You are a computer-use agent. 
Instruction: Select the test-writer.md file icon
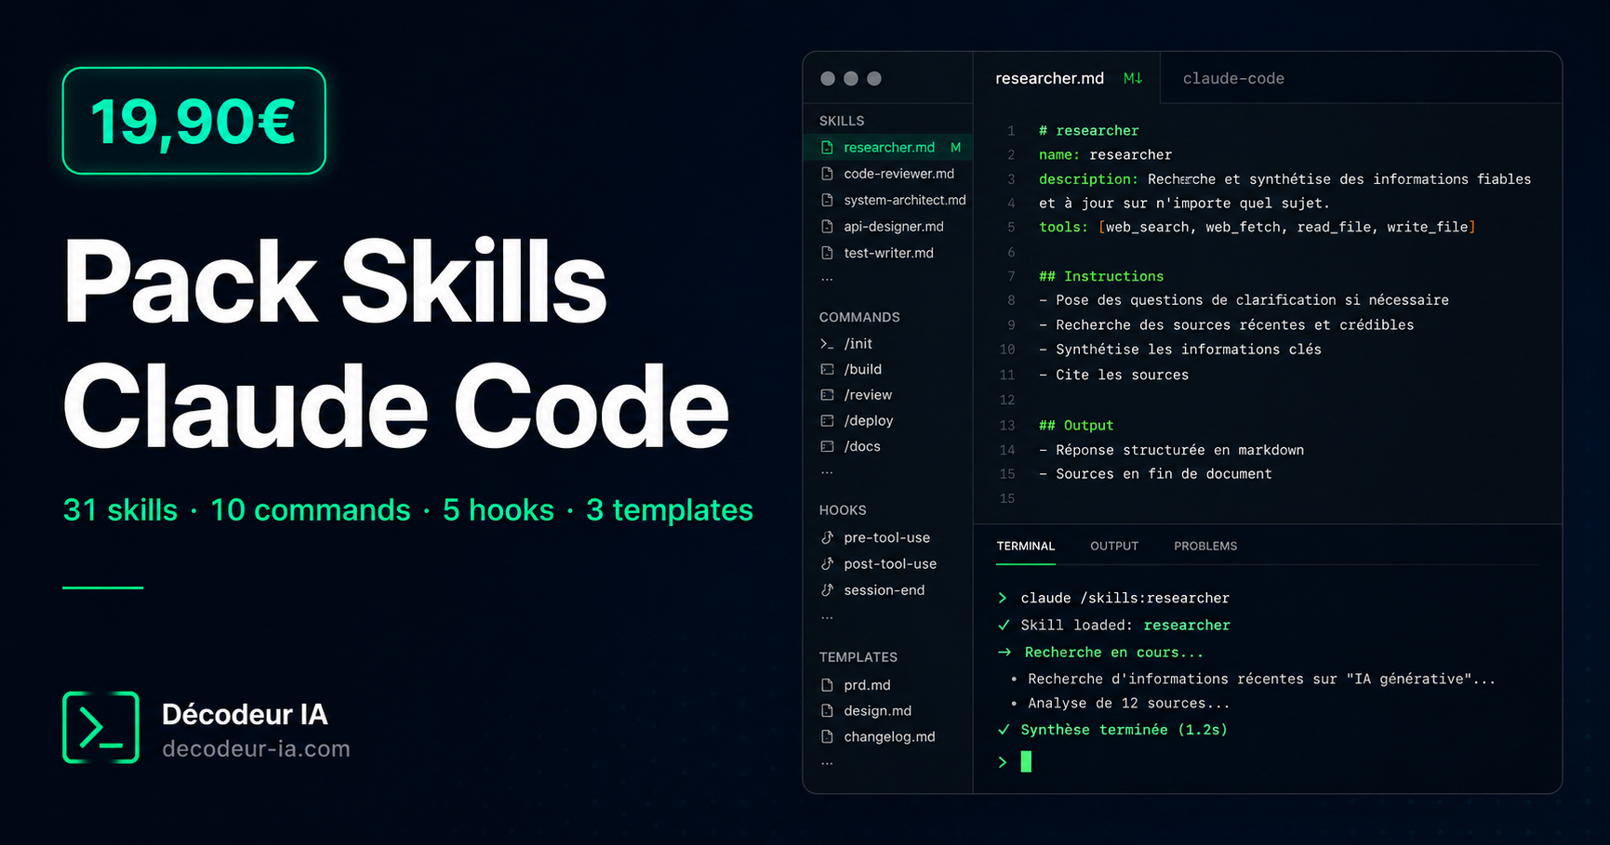(827, 253)
